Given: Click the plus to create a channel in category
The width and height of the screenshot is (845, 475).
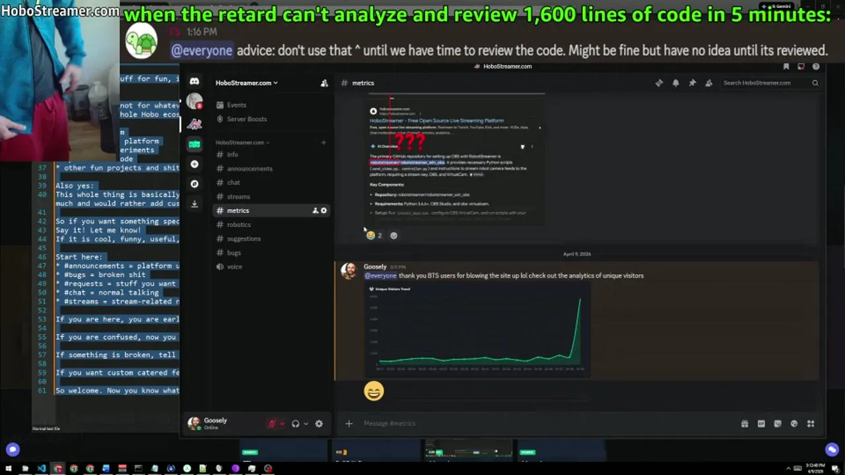Looking at the screenshot, I should [323, 142].
